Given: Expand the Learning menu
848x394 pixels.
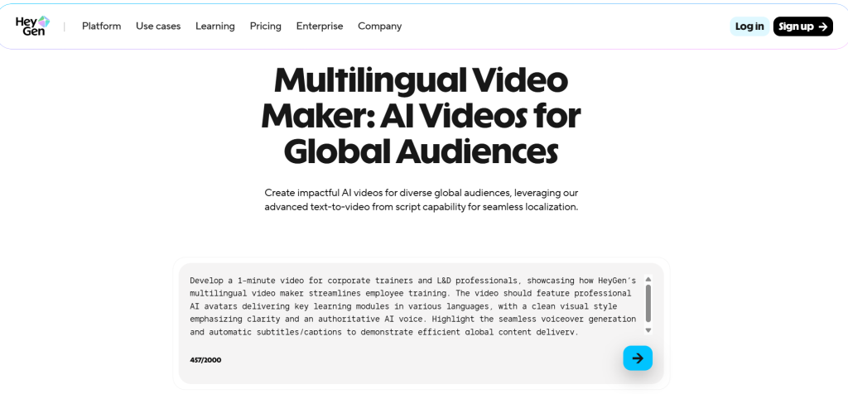Looking at the screenshot, I should coord(215,26).
